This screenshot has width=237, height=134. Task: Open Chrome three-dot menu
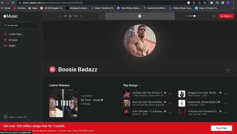[x=233, y=3]
